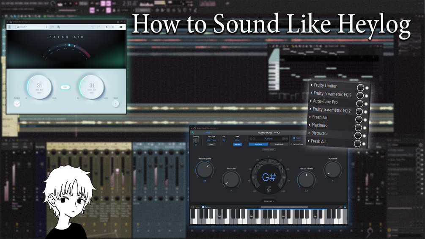The height and width of the screenshot is (239, 425).
Task: Disable the Auto-Tune Pro slot LED
Action: (366, 104)
